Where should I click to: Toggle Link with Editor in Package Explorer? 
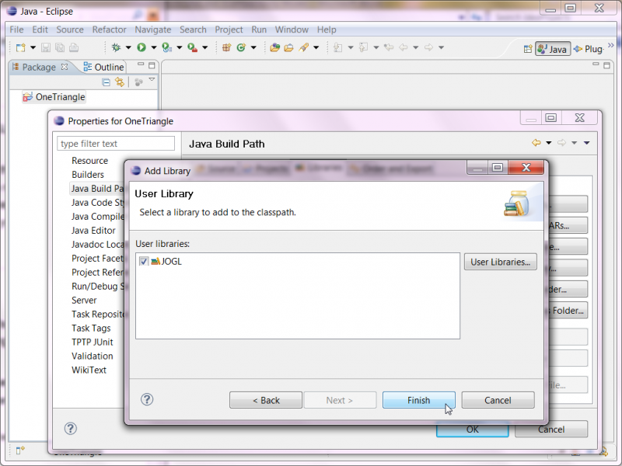[120, 82]
